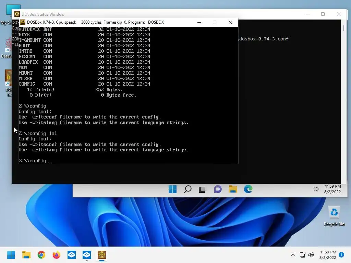
Task: Click the CONFIG COM file row
Action: click(x=84, y=84)
